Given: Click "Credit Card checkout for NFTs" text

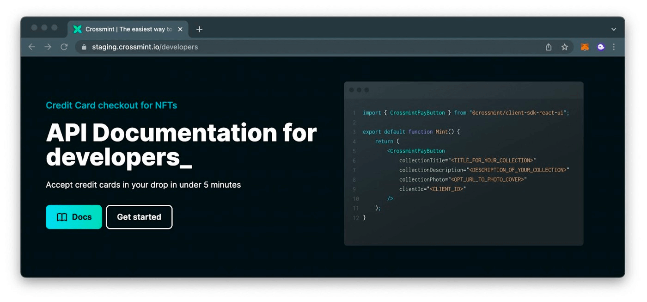Looking at the screenshot, I should (x=111, y=105).
